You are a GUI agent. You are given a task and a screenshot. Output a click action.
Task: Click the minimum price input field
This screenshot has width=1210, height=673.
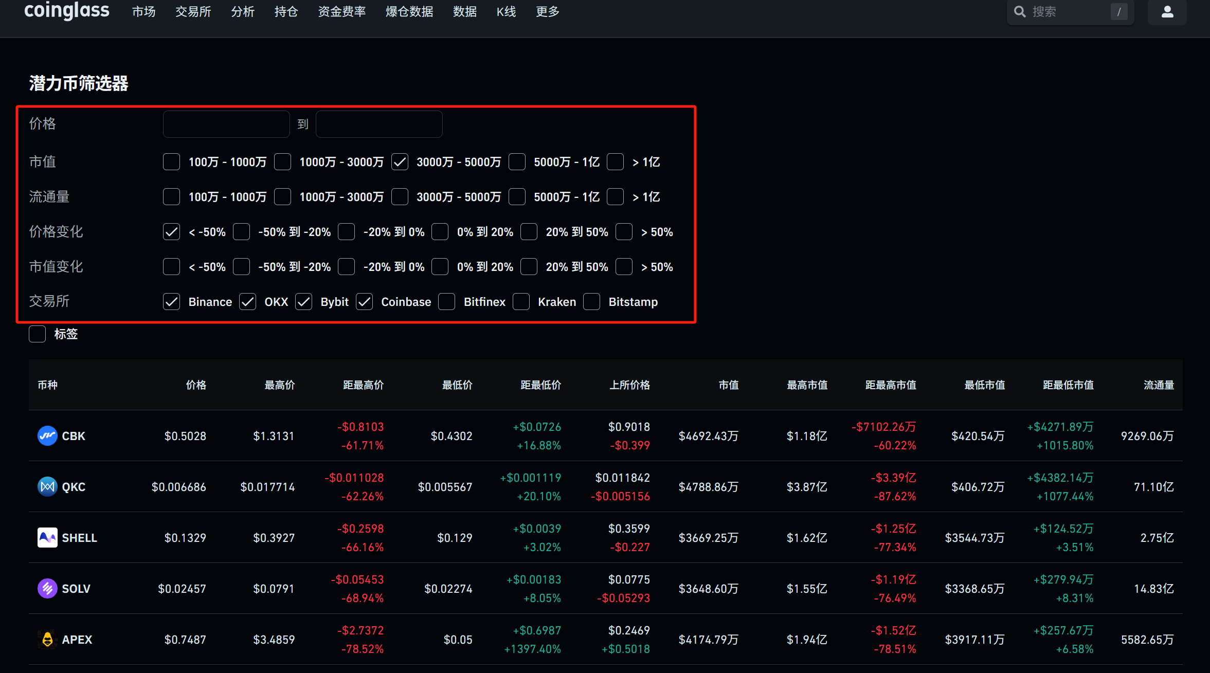click(x=226, y=124)
